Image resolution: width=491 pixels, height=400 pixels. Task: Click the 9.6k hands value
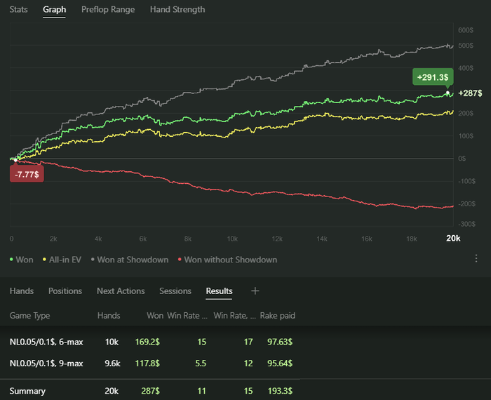click(112, 364)
